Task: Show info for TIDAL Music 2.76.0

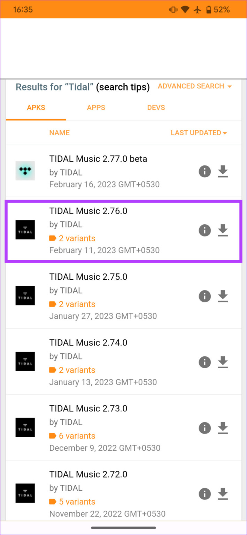Action: pyautogui.click(x=205, y=230)
